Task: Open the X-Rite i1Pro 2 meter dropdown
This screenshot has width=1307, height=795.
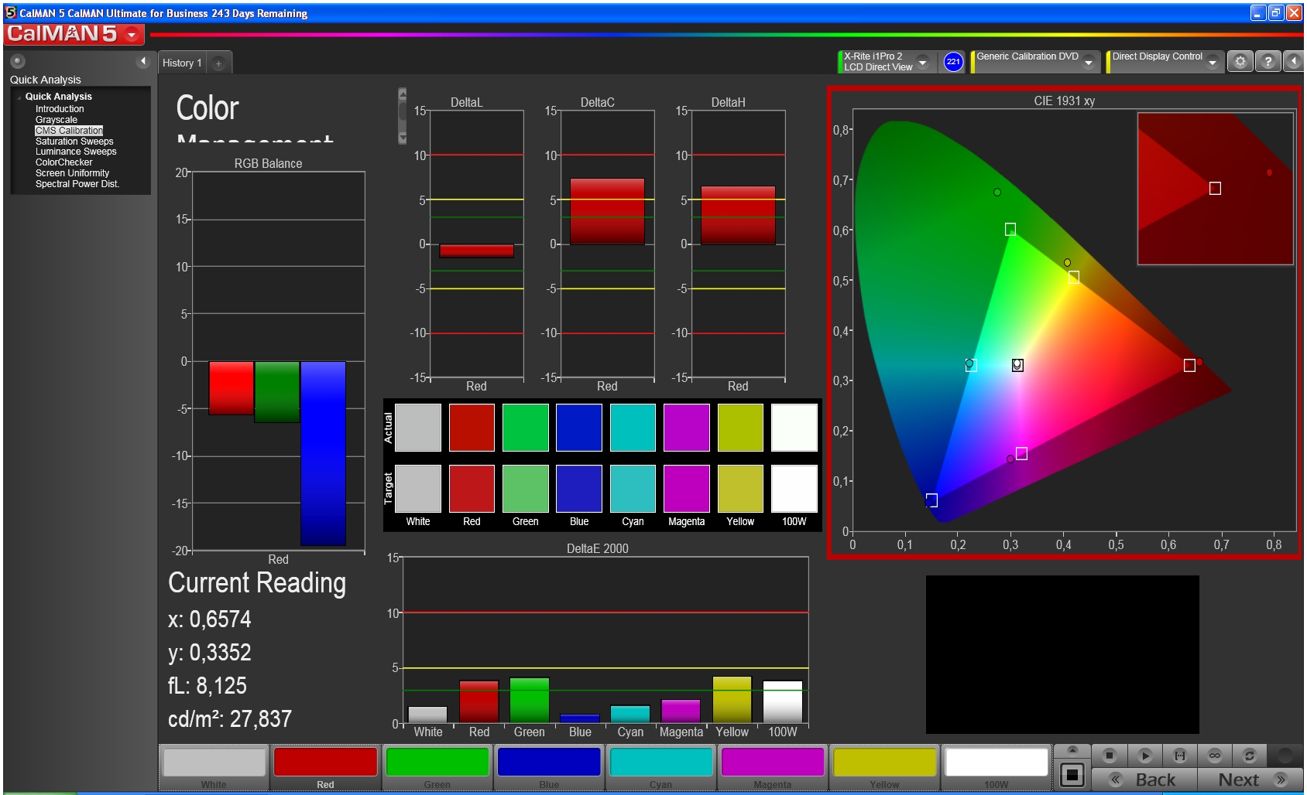Action: click(x=922, y=63)
